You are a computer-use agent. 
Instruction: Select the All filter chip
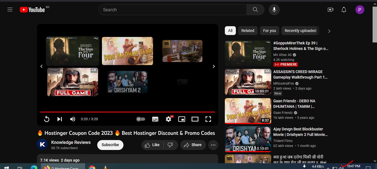[230, 31]
